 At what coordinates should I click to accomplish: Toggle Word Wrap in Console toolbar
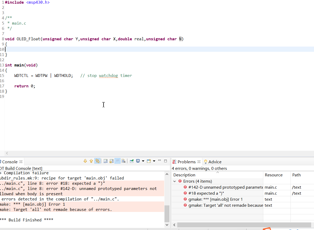coord(118,161)
